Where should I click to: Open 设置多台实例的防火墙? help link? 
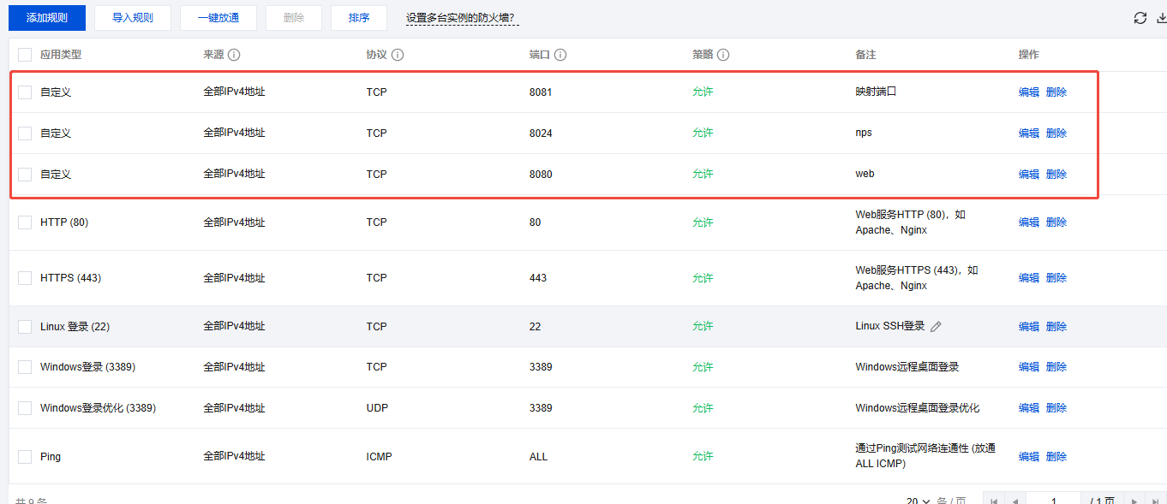462,18
